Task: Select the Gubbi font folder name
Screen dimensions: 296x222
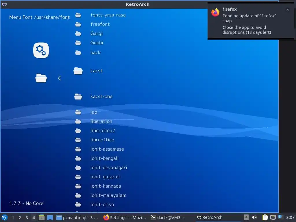Action: pyautogui.click(x=97, y=43)
